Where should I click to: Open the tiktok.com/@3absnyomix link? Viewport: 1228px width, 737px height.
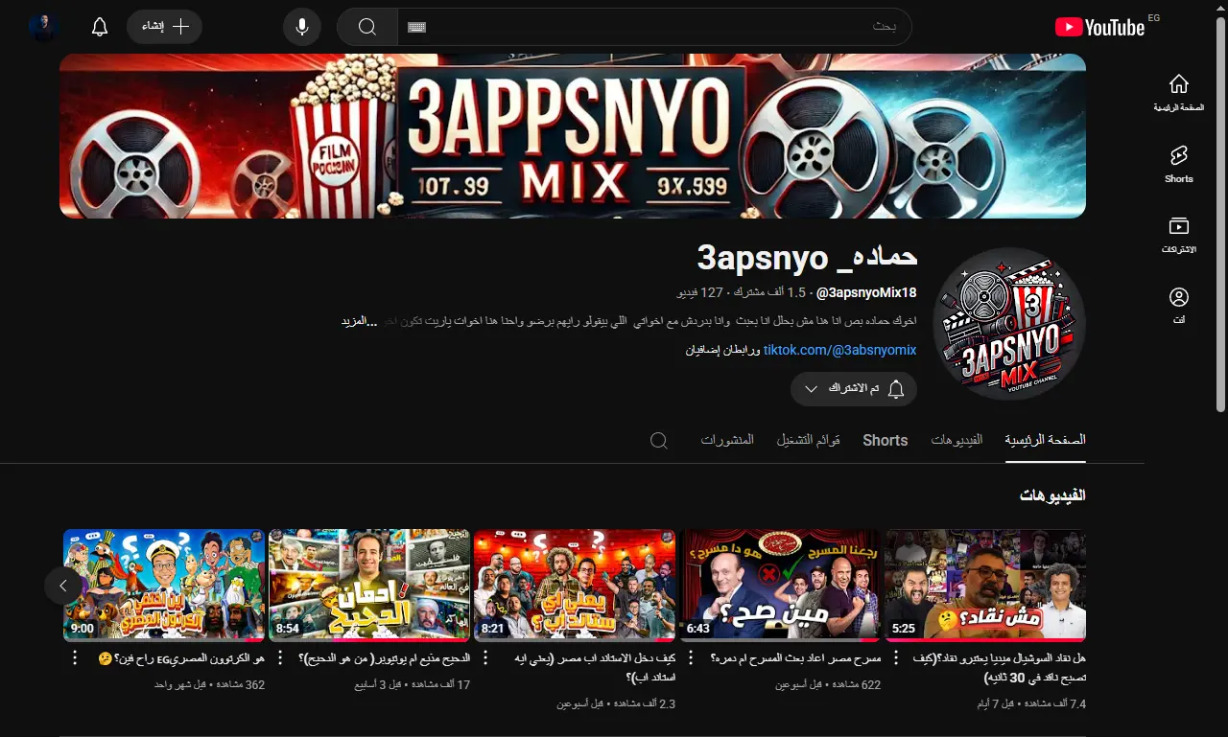(839, 350)
